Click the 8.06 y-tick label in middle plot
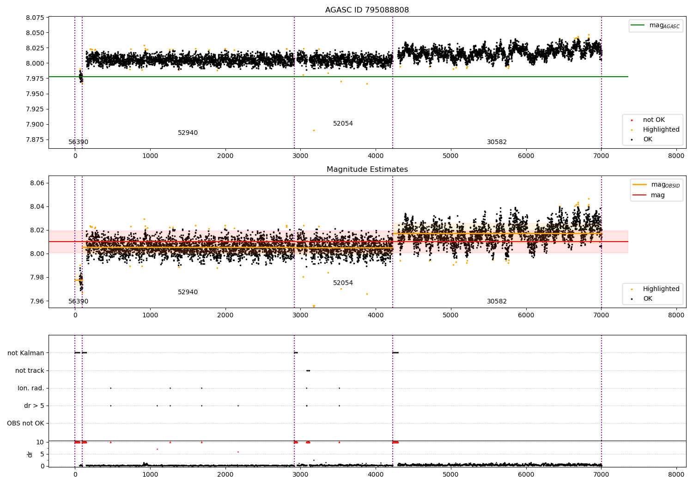The width and height of the screenshot is (693, 485). pos(37,183)
